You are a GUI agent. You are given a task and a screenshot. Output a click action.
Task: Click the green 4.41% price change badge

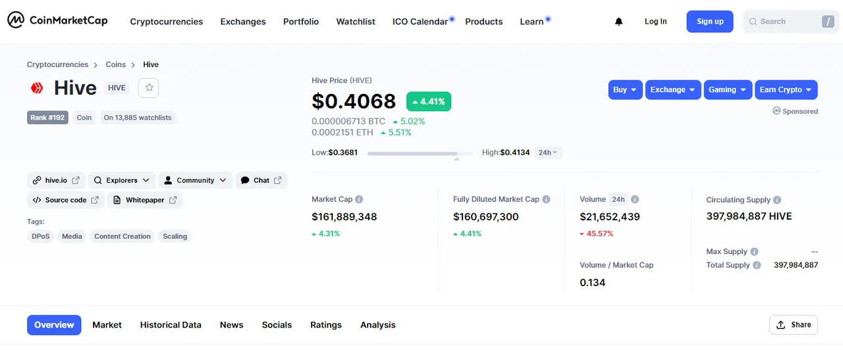[429, 101]
